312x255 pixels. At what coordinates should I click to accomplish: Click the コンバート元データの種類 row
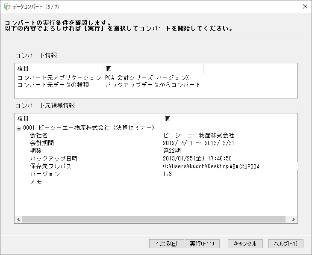click(x=53, y=85)
